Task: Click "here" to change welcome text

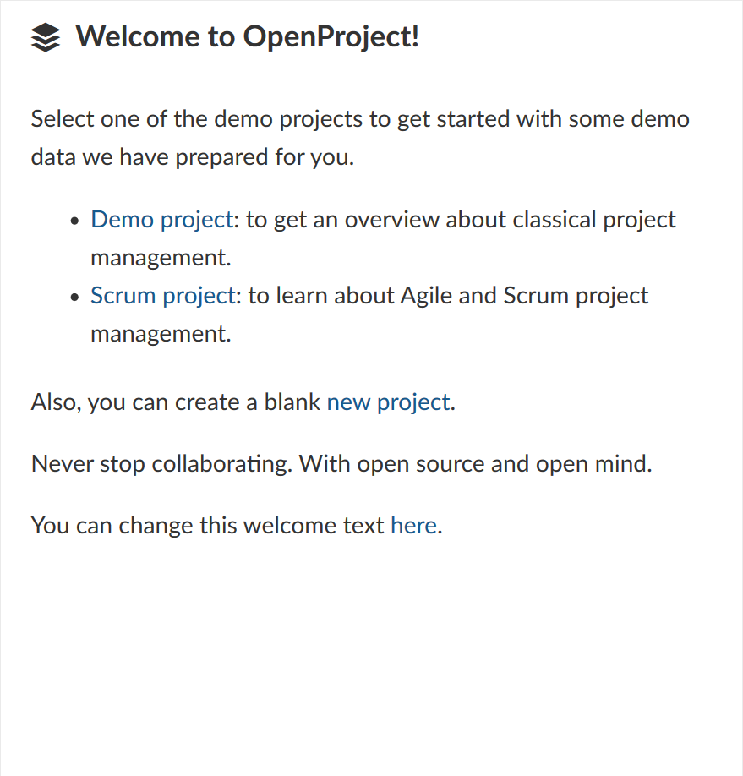Action: click(412, 526)
